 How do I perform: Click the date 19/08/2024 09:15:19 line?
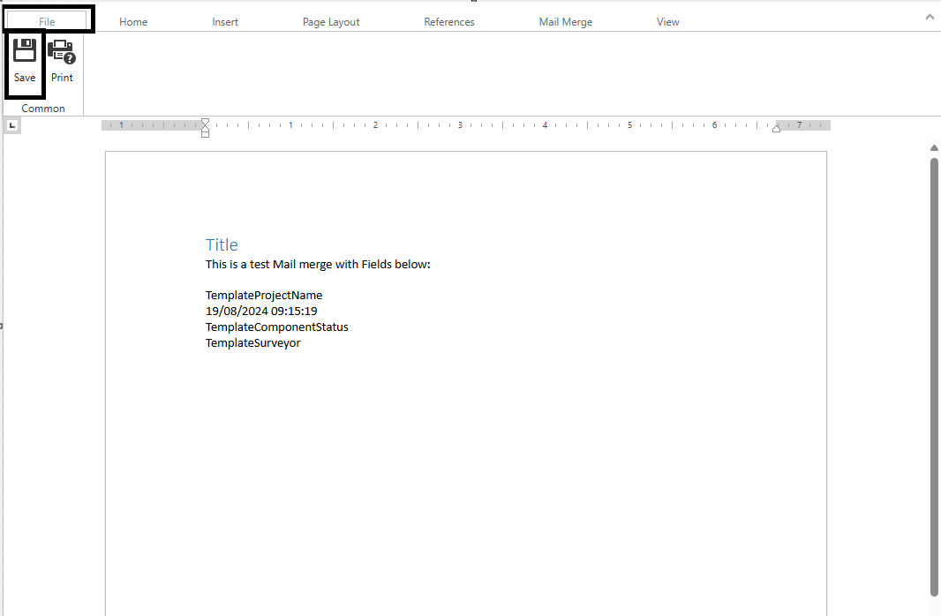tap(261, 311)
